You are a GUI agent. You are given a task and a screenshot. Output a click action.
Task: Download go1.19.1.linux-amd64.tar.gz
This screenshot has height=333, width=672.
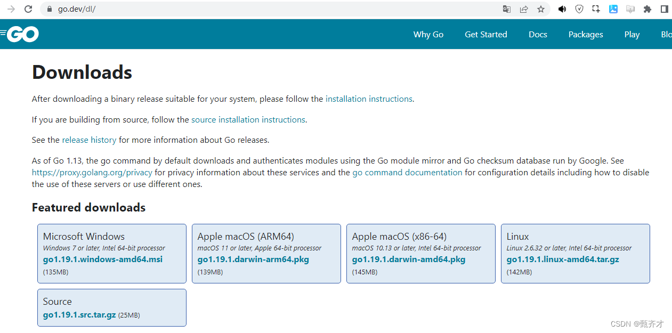563,259
